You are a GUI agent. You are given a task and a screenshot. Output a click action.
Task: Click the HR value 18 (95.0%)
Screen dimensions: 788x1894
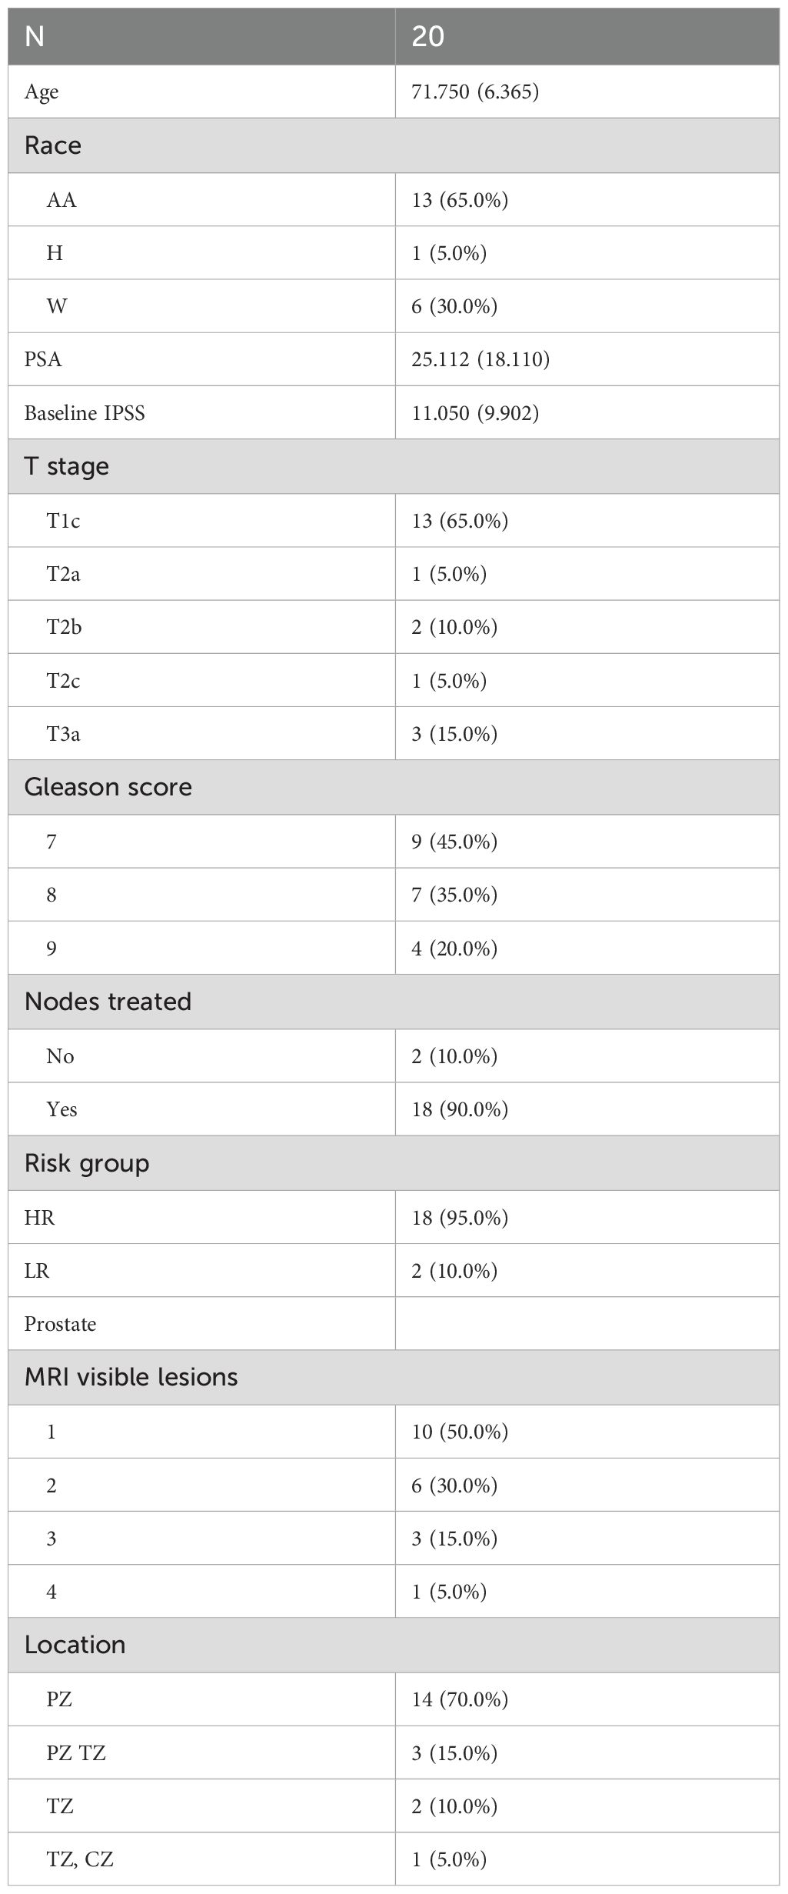[460, 1218]
